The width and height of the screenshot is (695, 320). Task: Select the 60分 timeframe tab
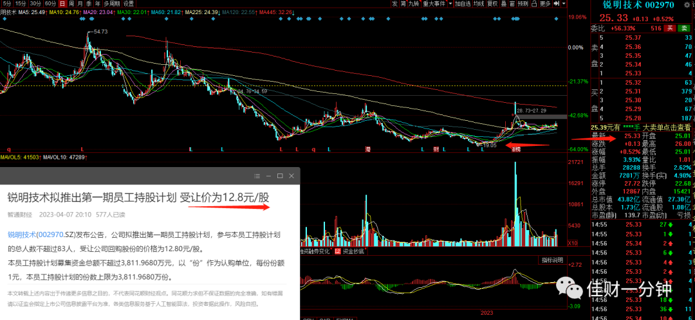(51, 4)
